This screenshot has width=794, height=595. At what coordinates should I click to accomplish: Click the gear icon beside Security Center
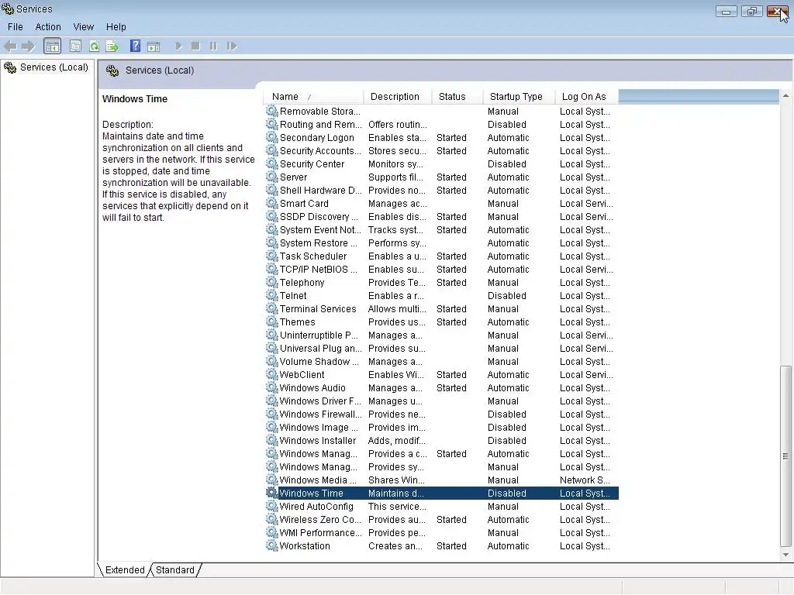point(272,164)
